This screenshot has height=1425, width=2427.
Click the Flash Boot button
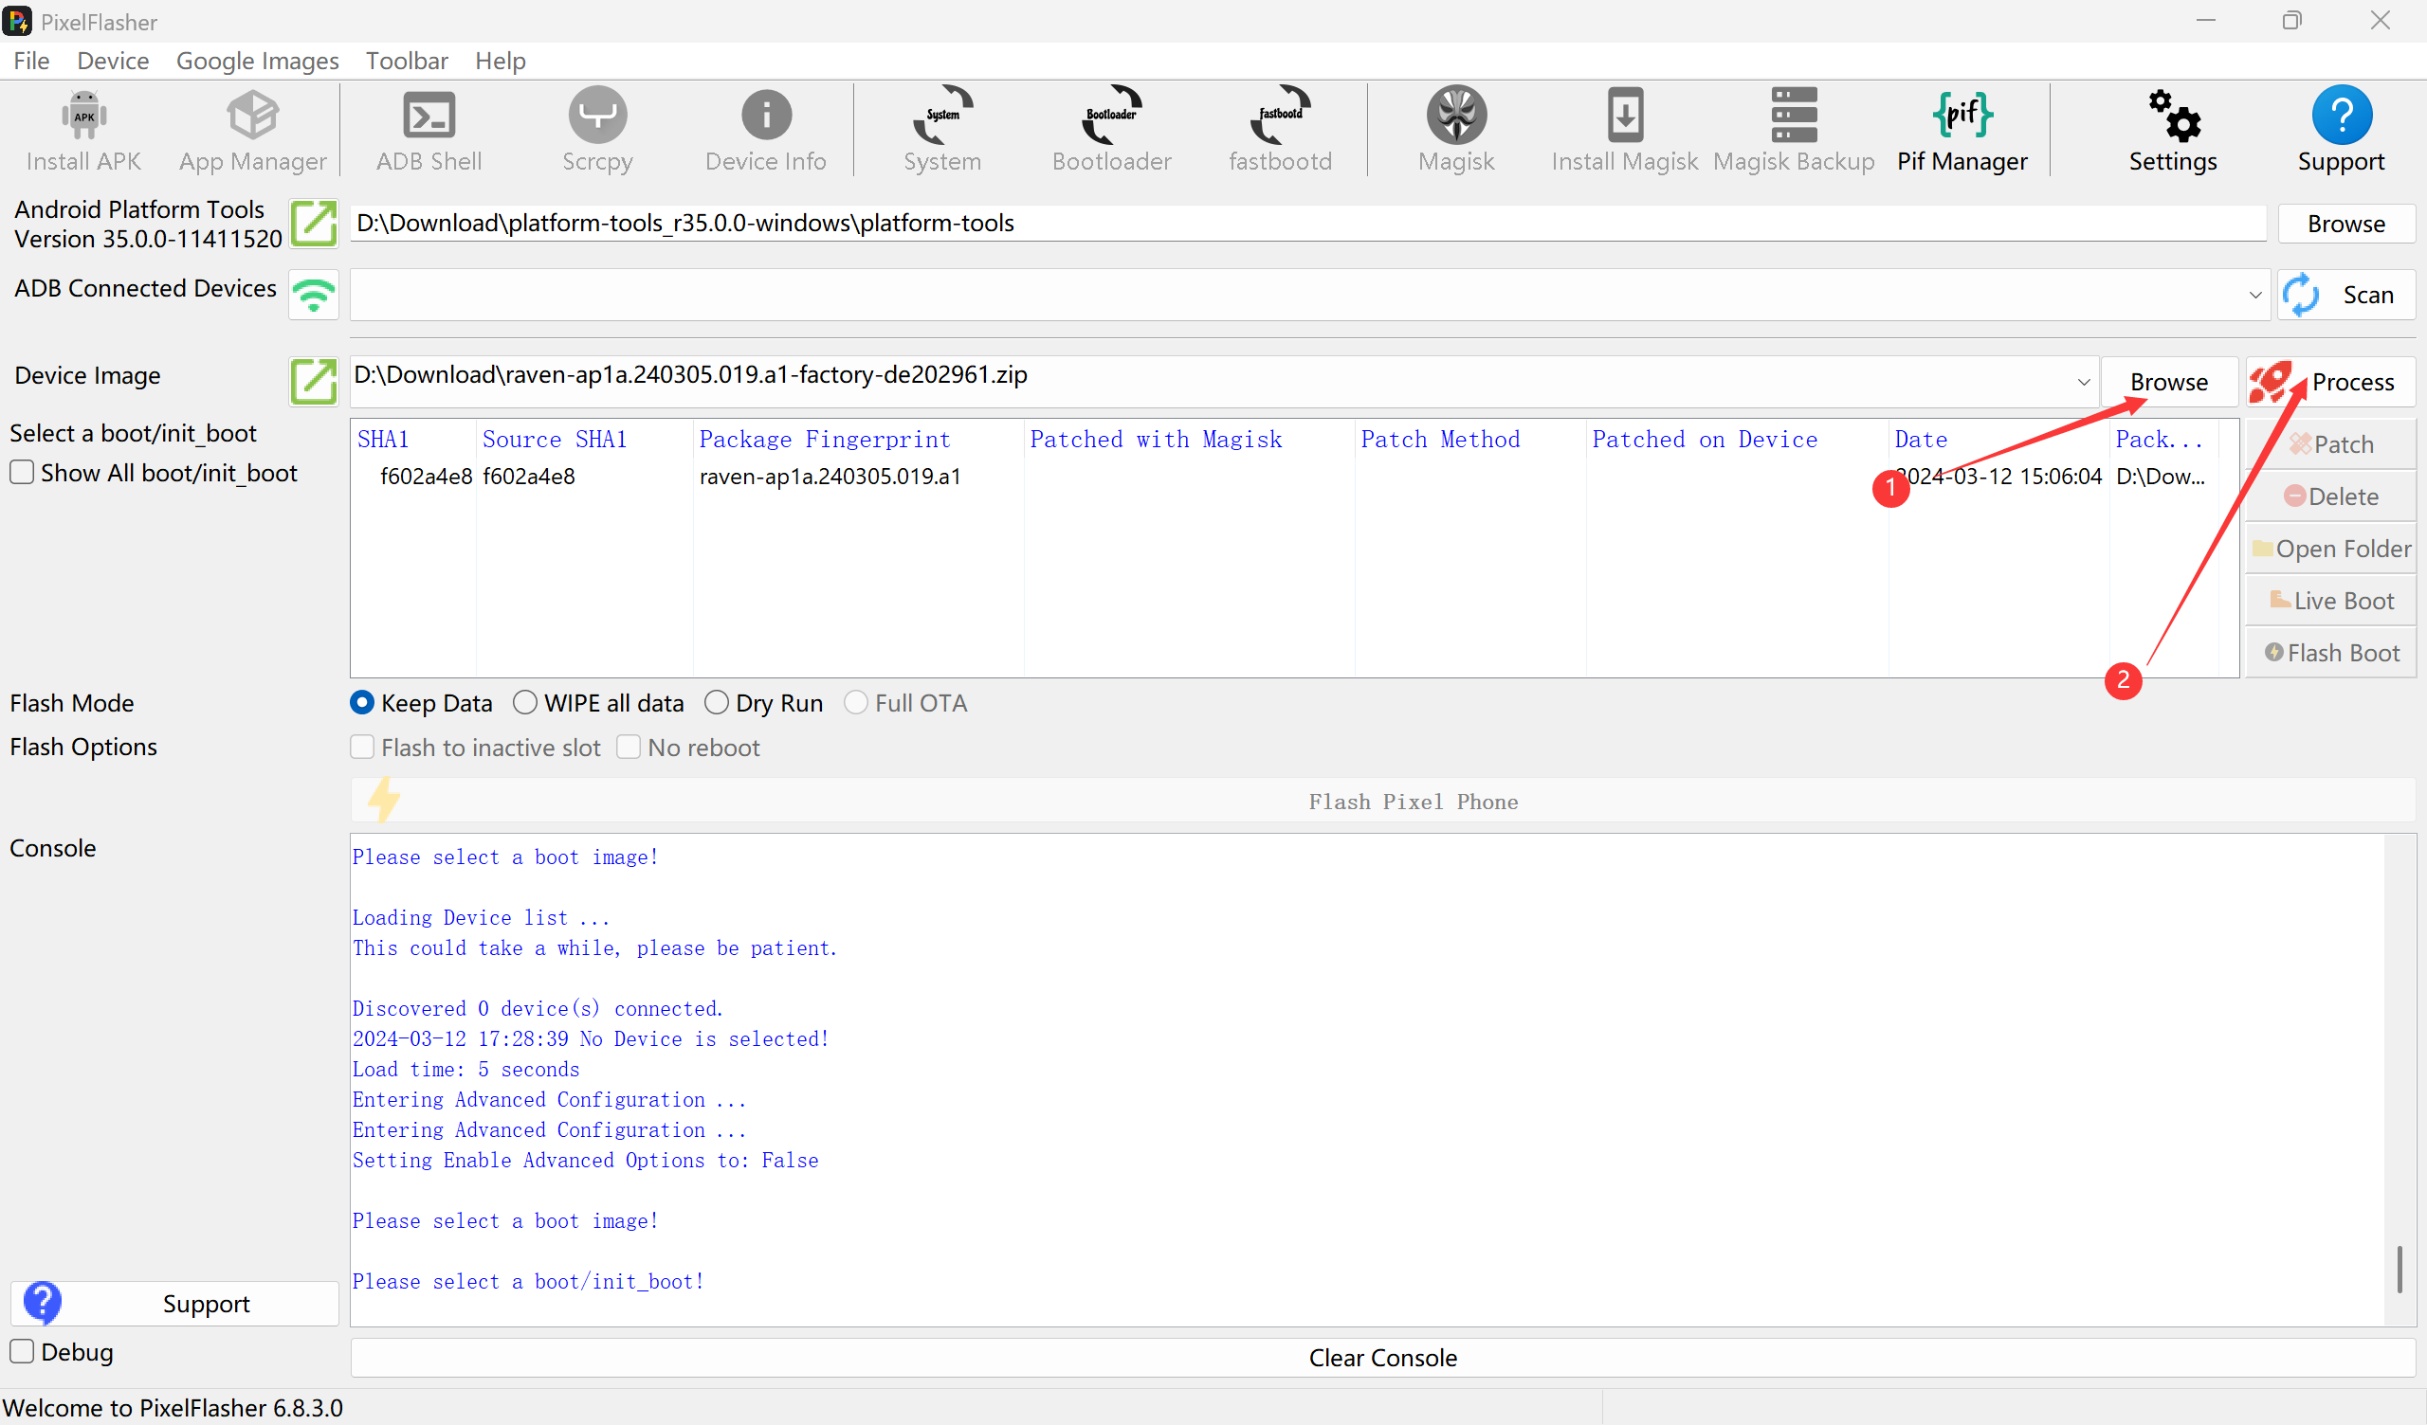(2330, 652)
